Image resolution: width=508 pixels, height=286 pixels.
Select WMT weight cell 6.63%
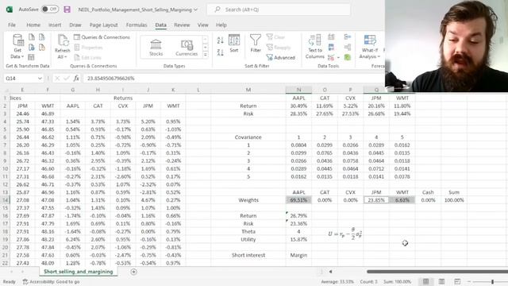[x=402, y=200]
